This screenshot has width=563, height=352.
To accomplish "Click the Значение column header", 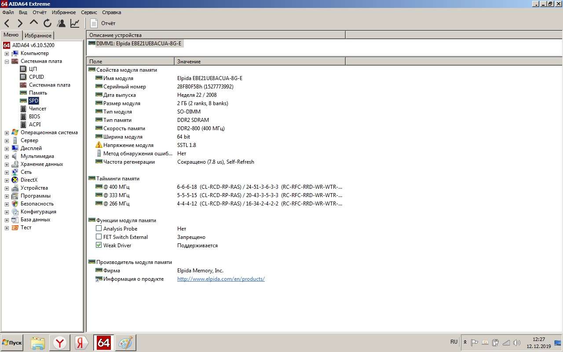I will click(260, 62).
